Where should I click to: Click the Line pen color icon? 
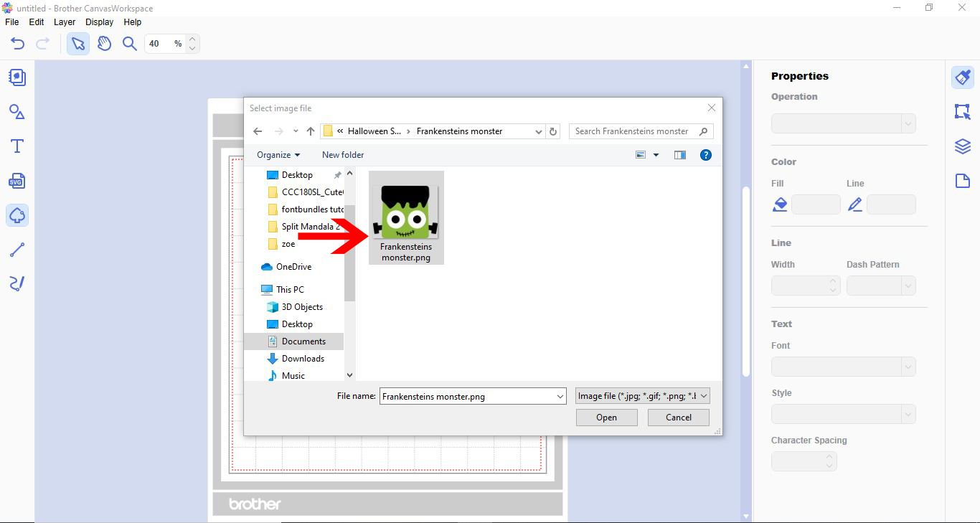(x=855, y=205)
